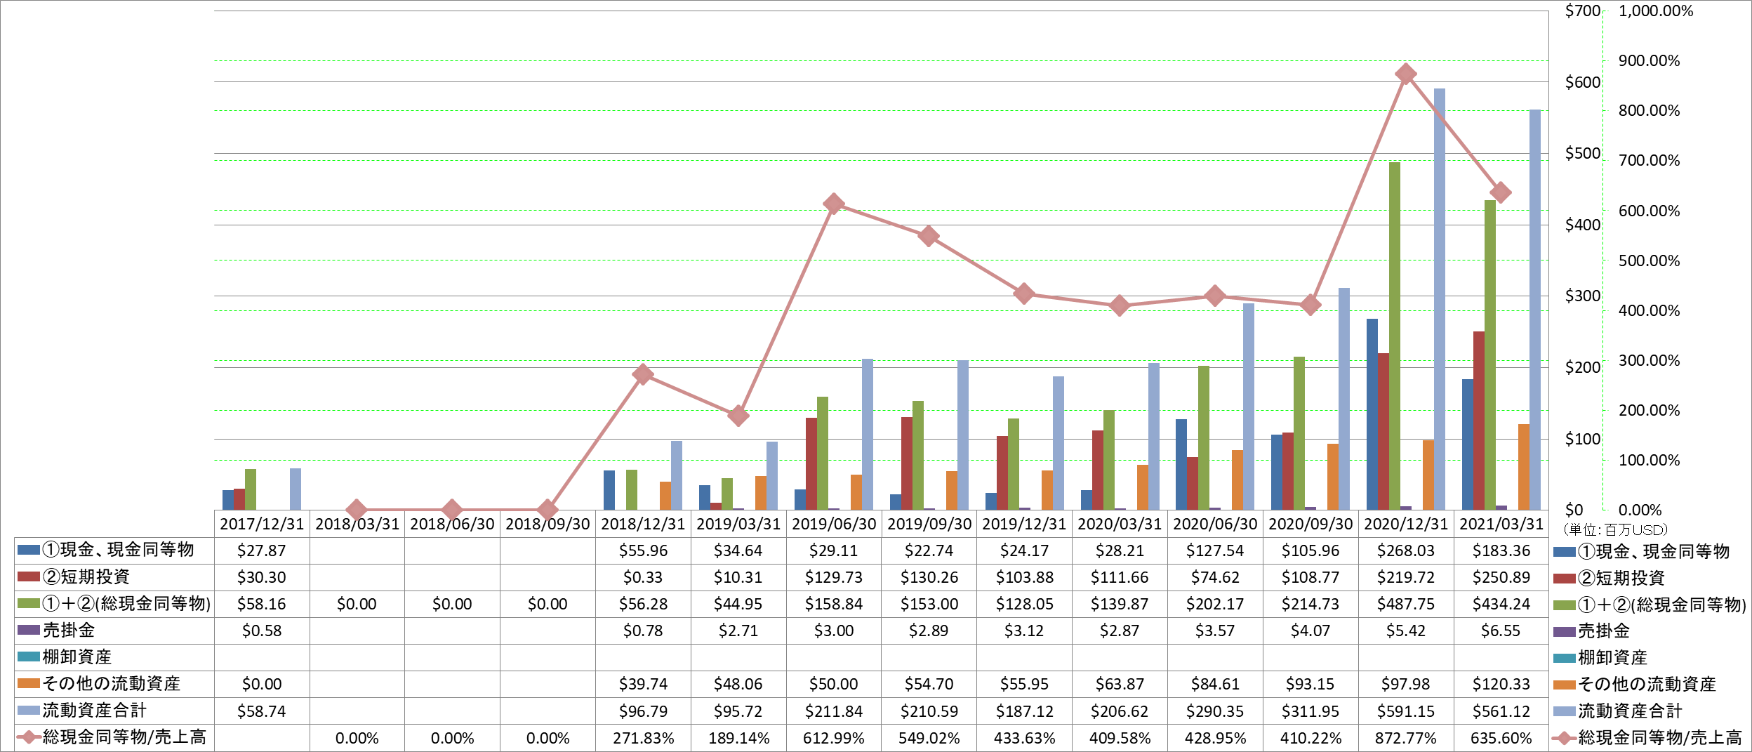Select the ratio value 189.14%
Screen dimensions: 1752x752
(x=738, y=738)
